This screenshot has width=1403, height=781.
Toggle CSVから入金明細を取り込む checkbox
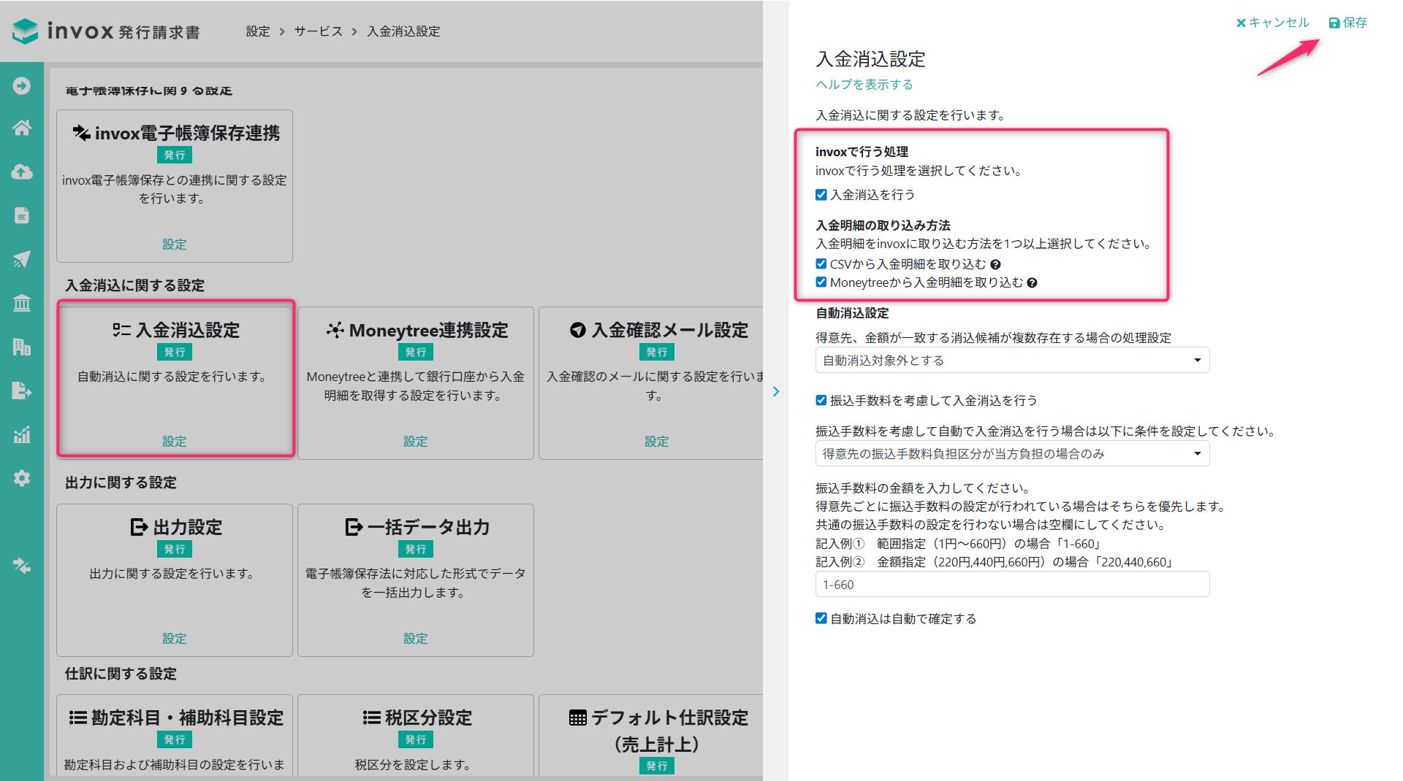coord(821,264)
